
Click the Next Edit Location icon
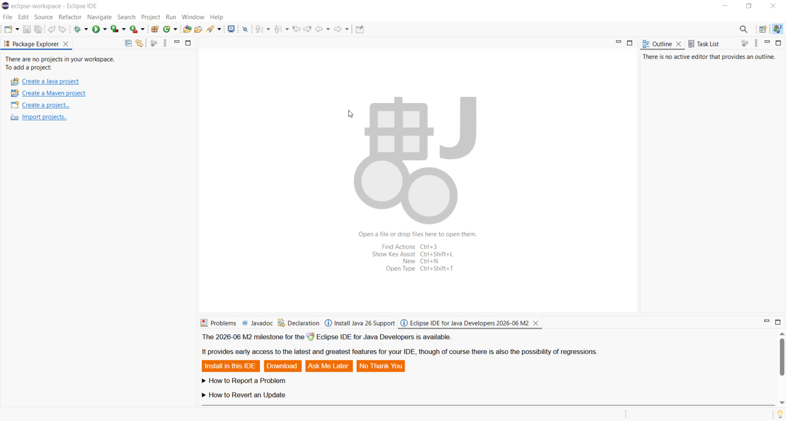point(308,29)
